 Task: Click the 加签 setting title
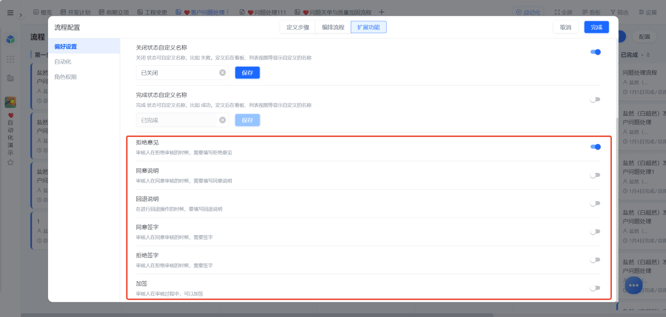[x=142, y=284]
